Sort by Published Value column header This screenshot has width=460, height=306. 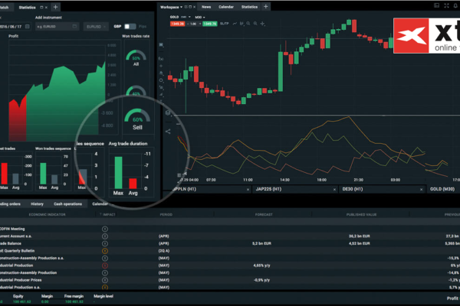point(361,215)
